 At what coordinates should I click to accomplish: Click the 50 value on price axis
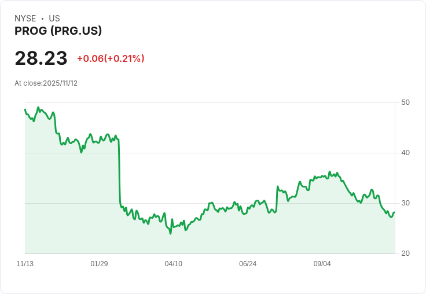405,102
